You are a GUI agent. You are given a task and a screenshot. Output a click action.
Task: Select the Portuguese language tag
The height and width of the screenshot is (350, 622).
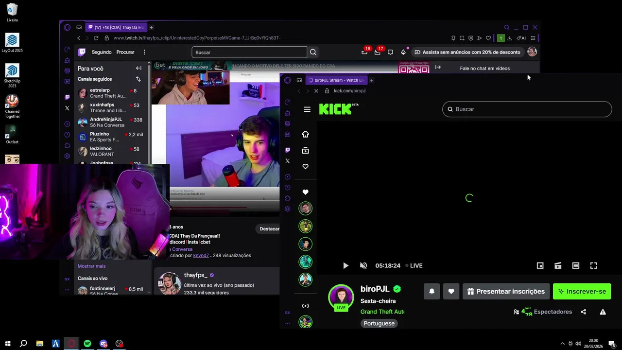click(379, 323)
